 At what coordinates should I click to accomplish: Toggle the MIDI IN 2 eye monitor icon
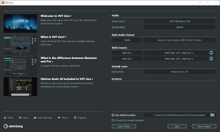pyautogui.click(x=211, y=59)
